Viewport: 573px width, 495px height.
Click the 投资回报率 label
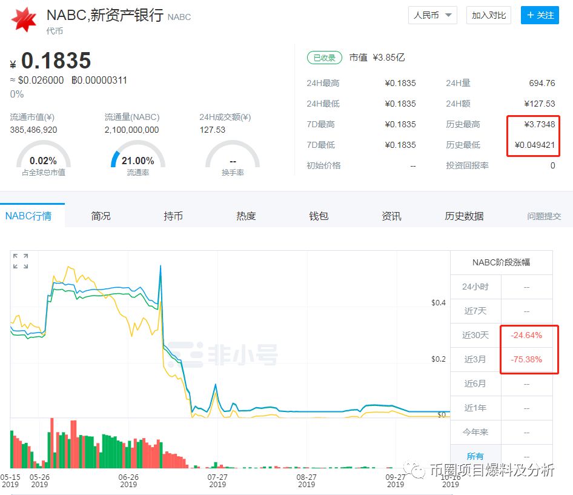pos(467,165)
